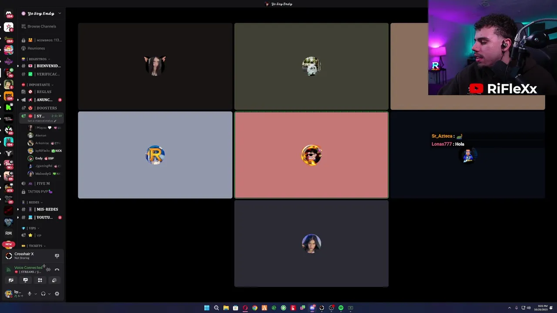
Task: Open the red star server with 2 badge
Action: 8,27
